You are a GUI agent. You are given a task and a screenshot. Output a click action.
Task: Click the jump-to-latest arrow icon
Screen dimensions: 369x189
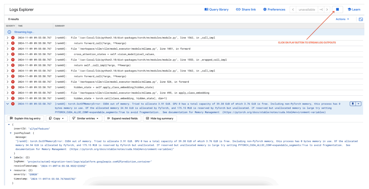(321, 10)
